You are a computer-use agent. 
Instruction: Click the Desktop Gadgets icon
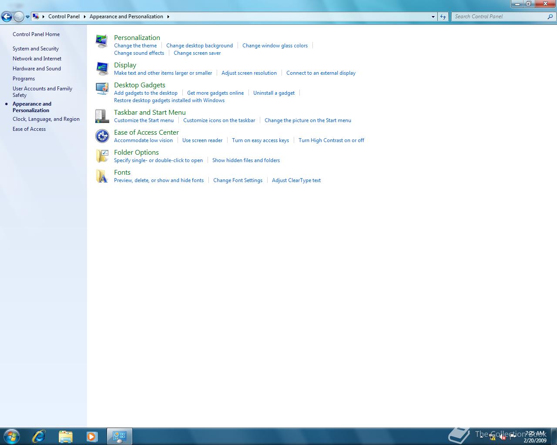(x=102, y=89)
